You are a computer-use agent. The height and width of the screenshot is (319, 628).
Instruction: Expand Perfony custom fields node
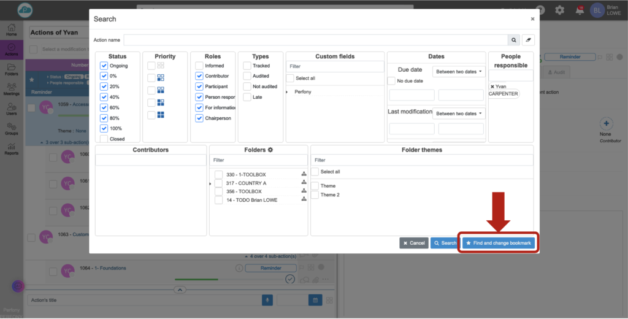288,91
